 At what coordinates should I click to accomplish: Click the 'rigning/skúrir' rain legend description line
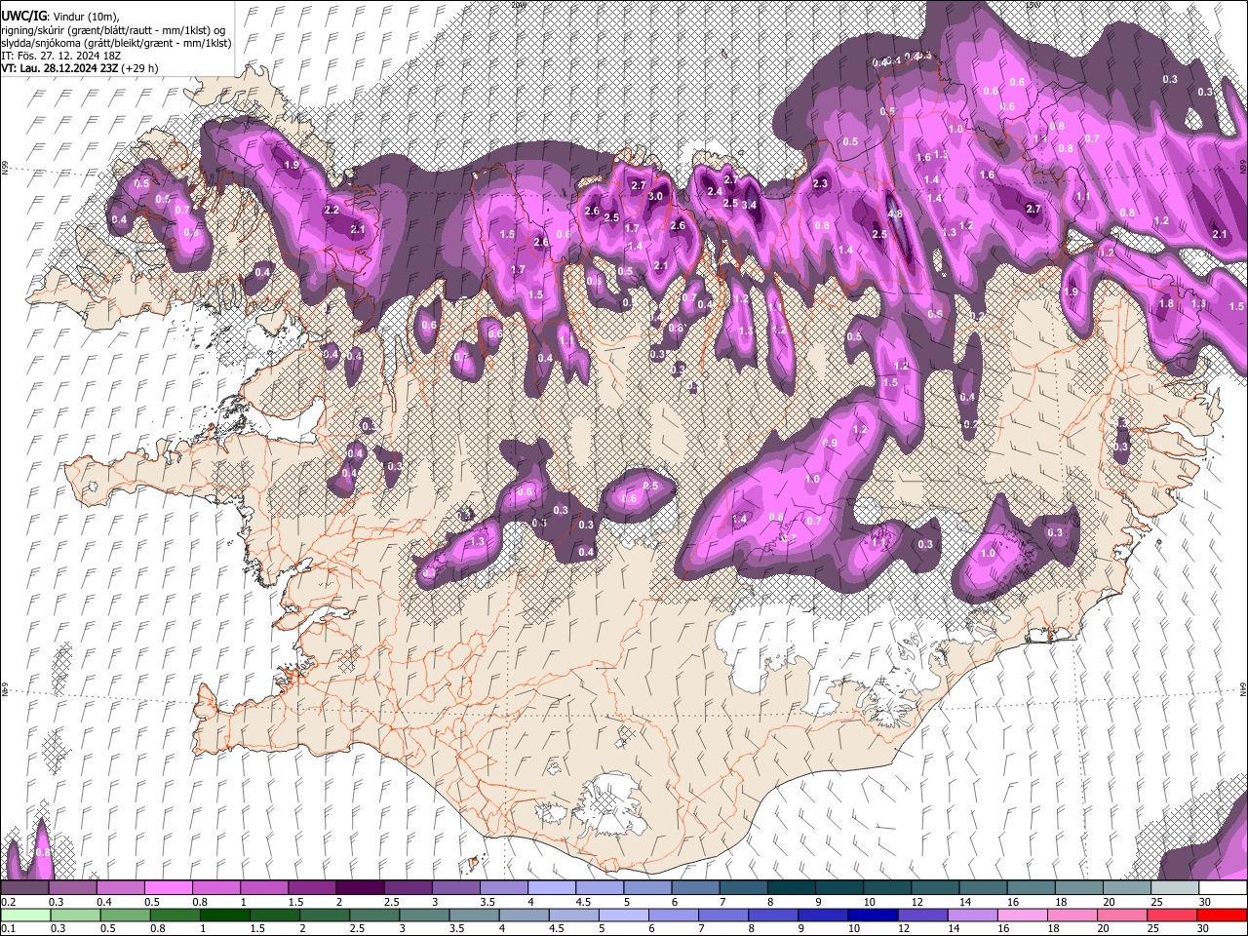coord(113,30)
